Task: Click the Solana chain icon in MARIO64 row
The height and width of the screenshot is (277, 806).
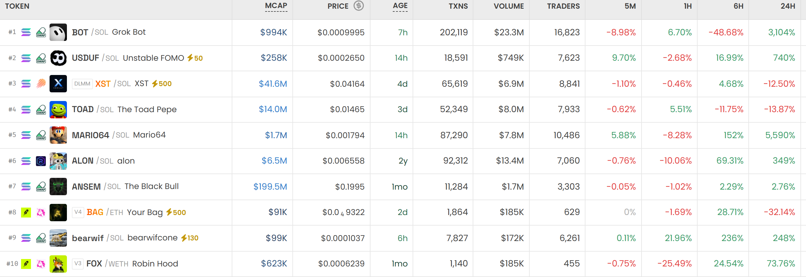Action: (x=26, y=135)
